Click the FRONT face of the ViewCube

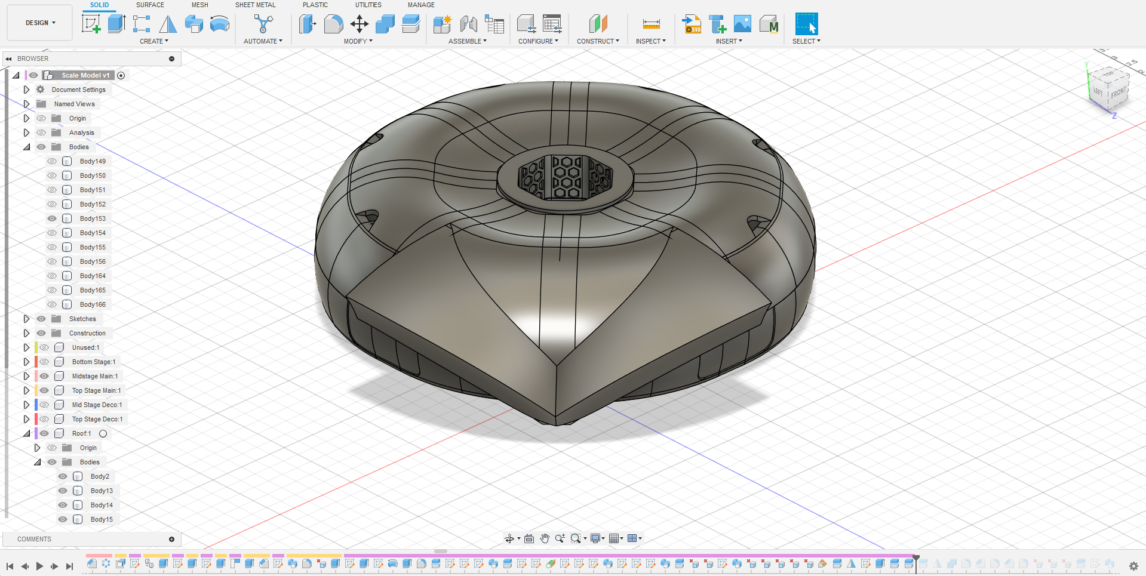click(1118, 93)
